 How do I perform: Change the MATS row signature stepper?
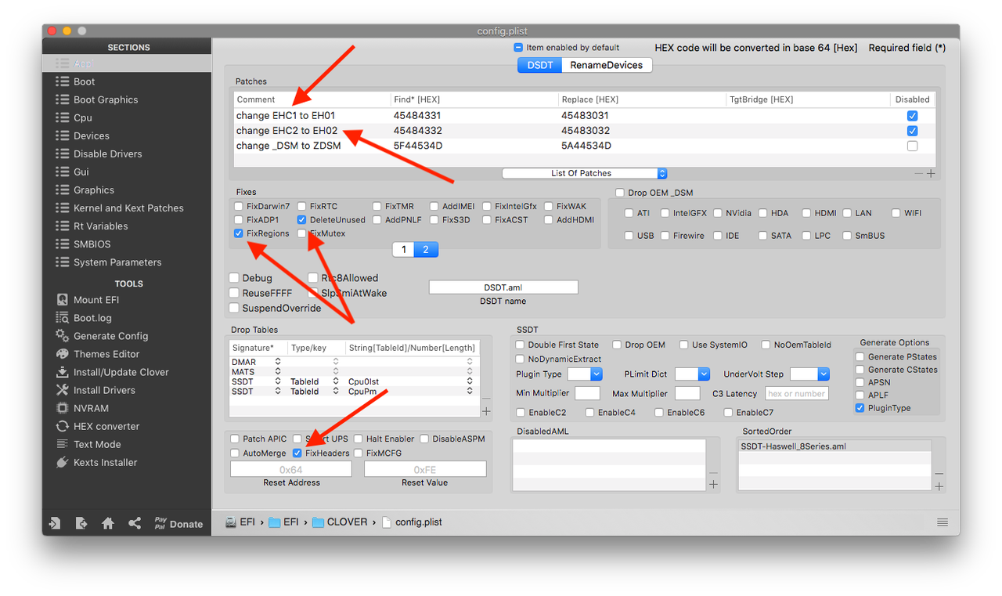(x=278, y=371)
